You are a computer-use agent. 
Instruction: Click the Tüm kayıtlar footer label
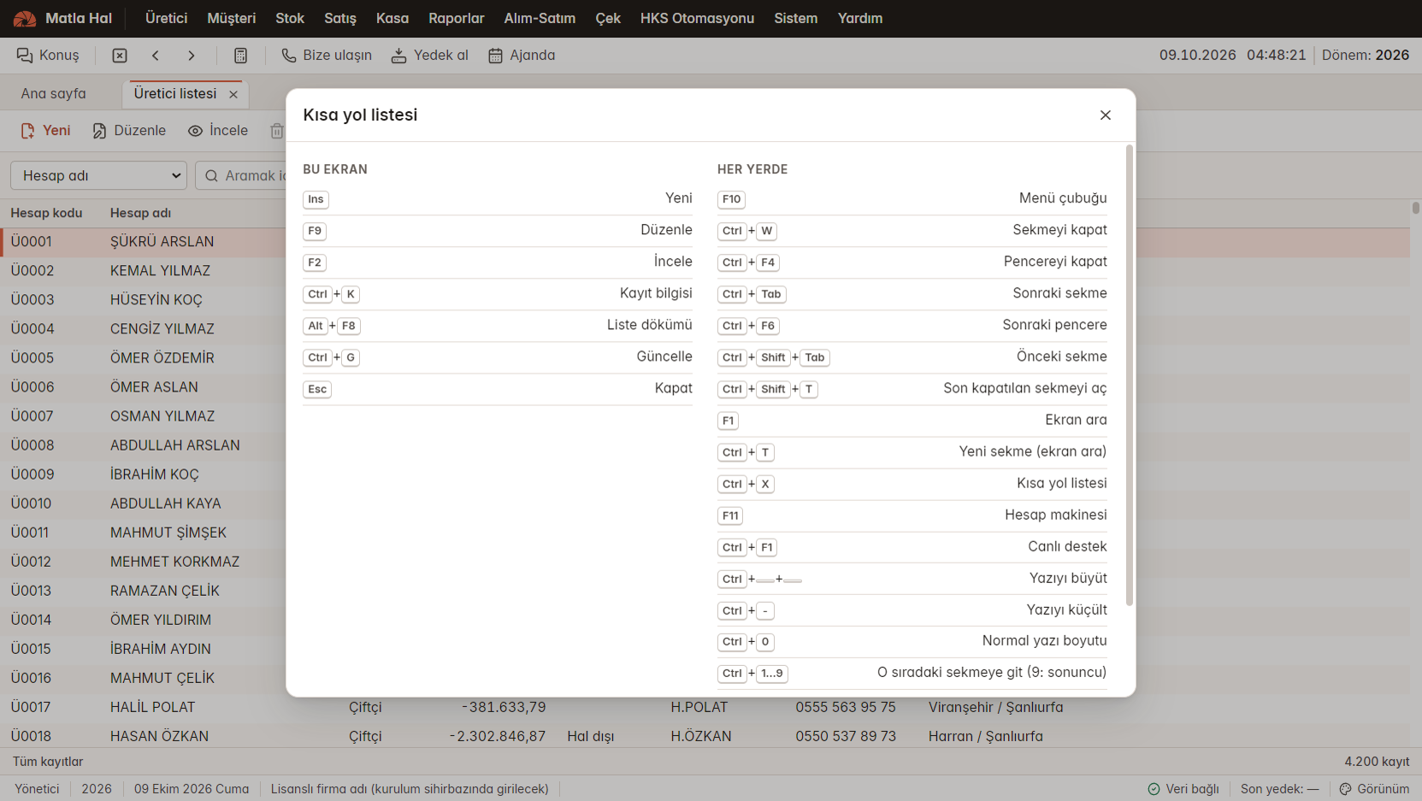coord(48,762)
